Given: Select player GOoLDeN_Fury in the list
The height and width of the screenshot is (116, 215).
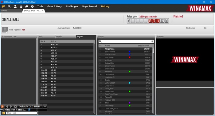Looking at the screenshot, I should point(125,108).
